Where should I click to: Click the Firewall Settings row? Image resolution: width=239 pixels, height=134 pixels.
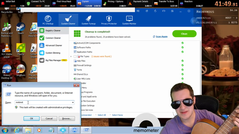(x=135, y=66)
